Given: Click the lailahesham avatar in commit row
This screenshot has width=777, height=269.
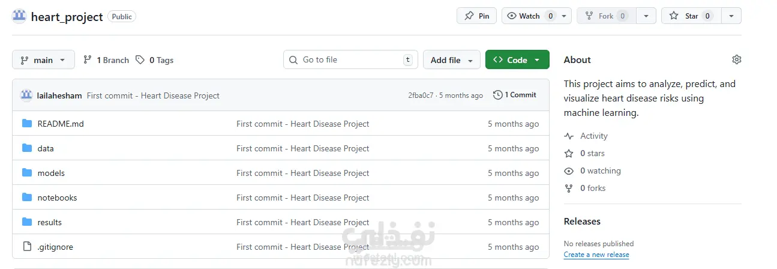Looking at the screenshot, I should pos(26,95).
